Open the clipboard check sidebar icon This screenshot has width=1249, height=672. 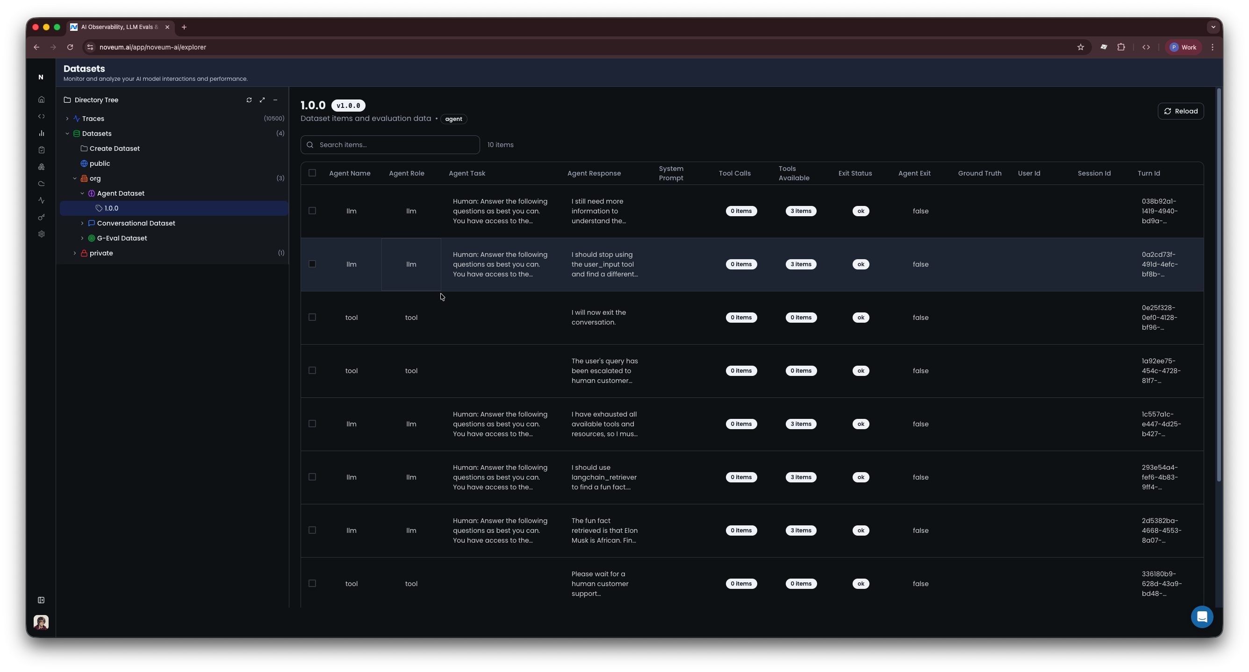41,150
